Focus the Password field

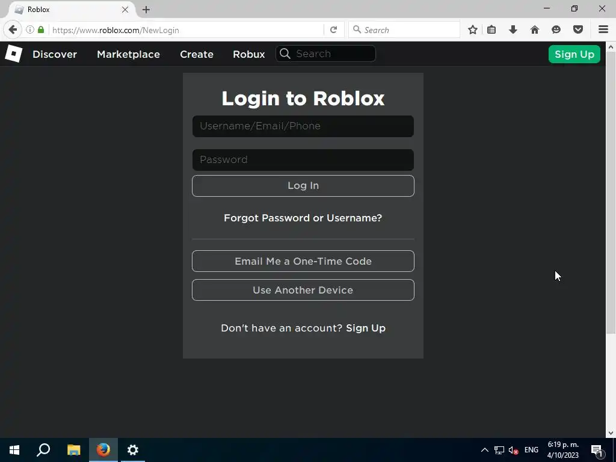click(x=303, y=160)
